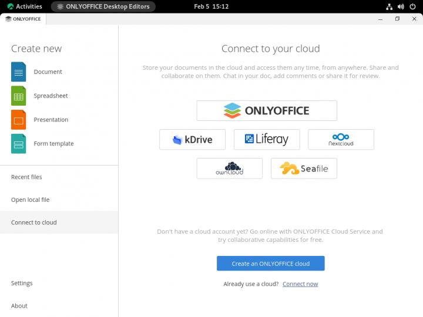Choose the Liferay cloud provider
The image size is (423, 317).
pyautogui.click(x=266, y=140)
